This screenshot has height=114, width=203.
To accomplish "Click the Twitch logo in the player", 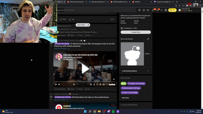I will 112,85.
